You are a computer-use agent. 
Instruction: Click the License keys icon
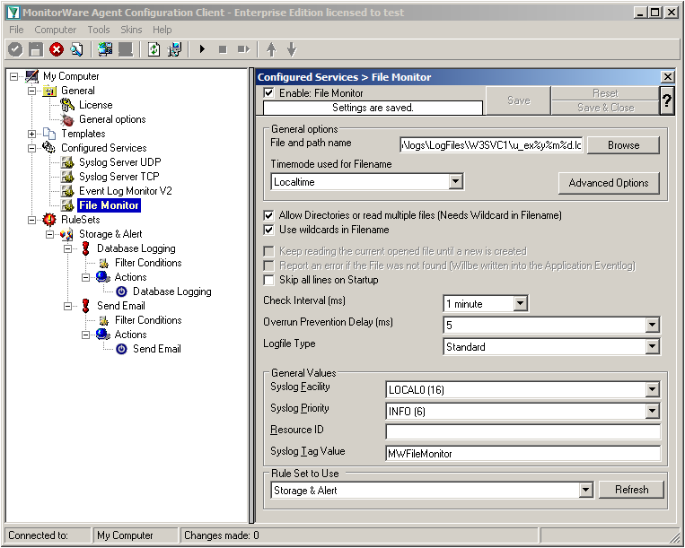pyautogui.click(x=67, y=105)
